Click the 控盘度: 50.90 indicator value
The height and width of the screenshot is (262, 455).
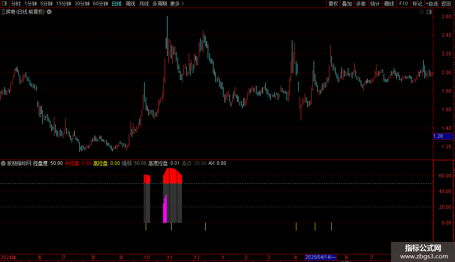pos(48,163)
